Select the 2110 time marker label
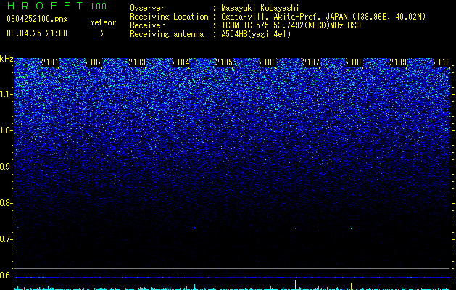456x290 pixels. click(442, 62)
